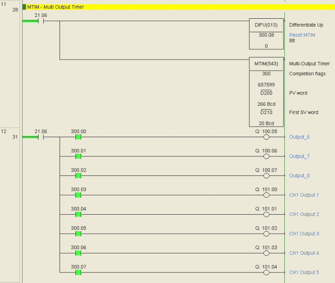Select the 21.06 contact in rung 12

point(41,137)
